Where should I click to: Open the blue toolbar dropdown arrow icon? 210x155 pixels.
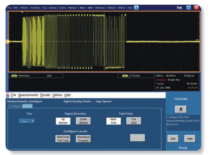pyautogui.click(x=136, y=8)
